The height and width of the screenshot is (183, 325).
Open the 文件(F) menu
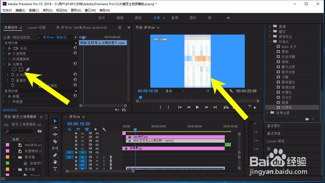tap(7, 10)
